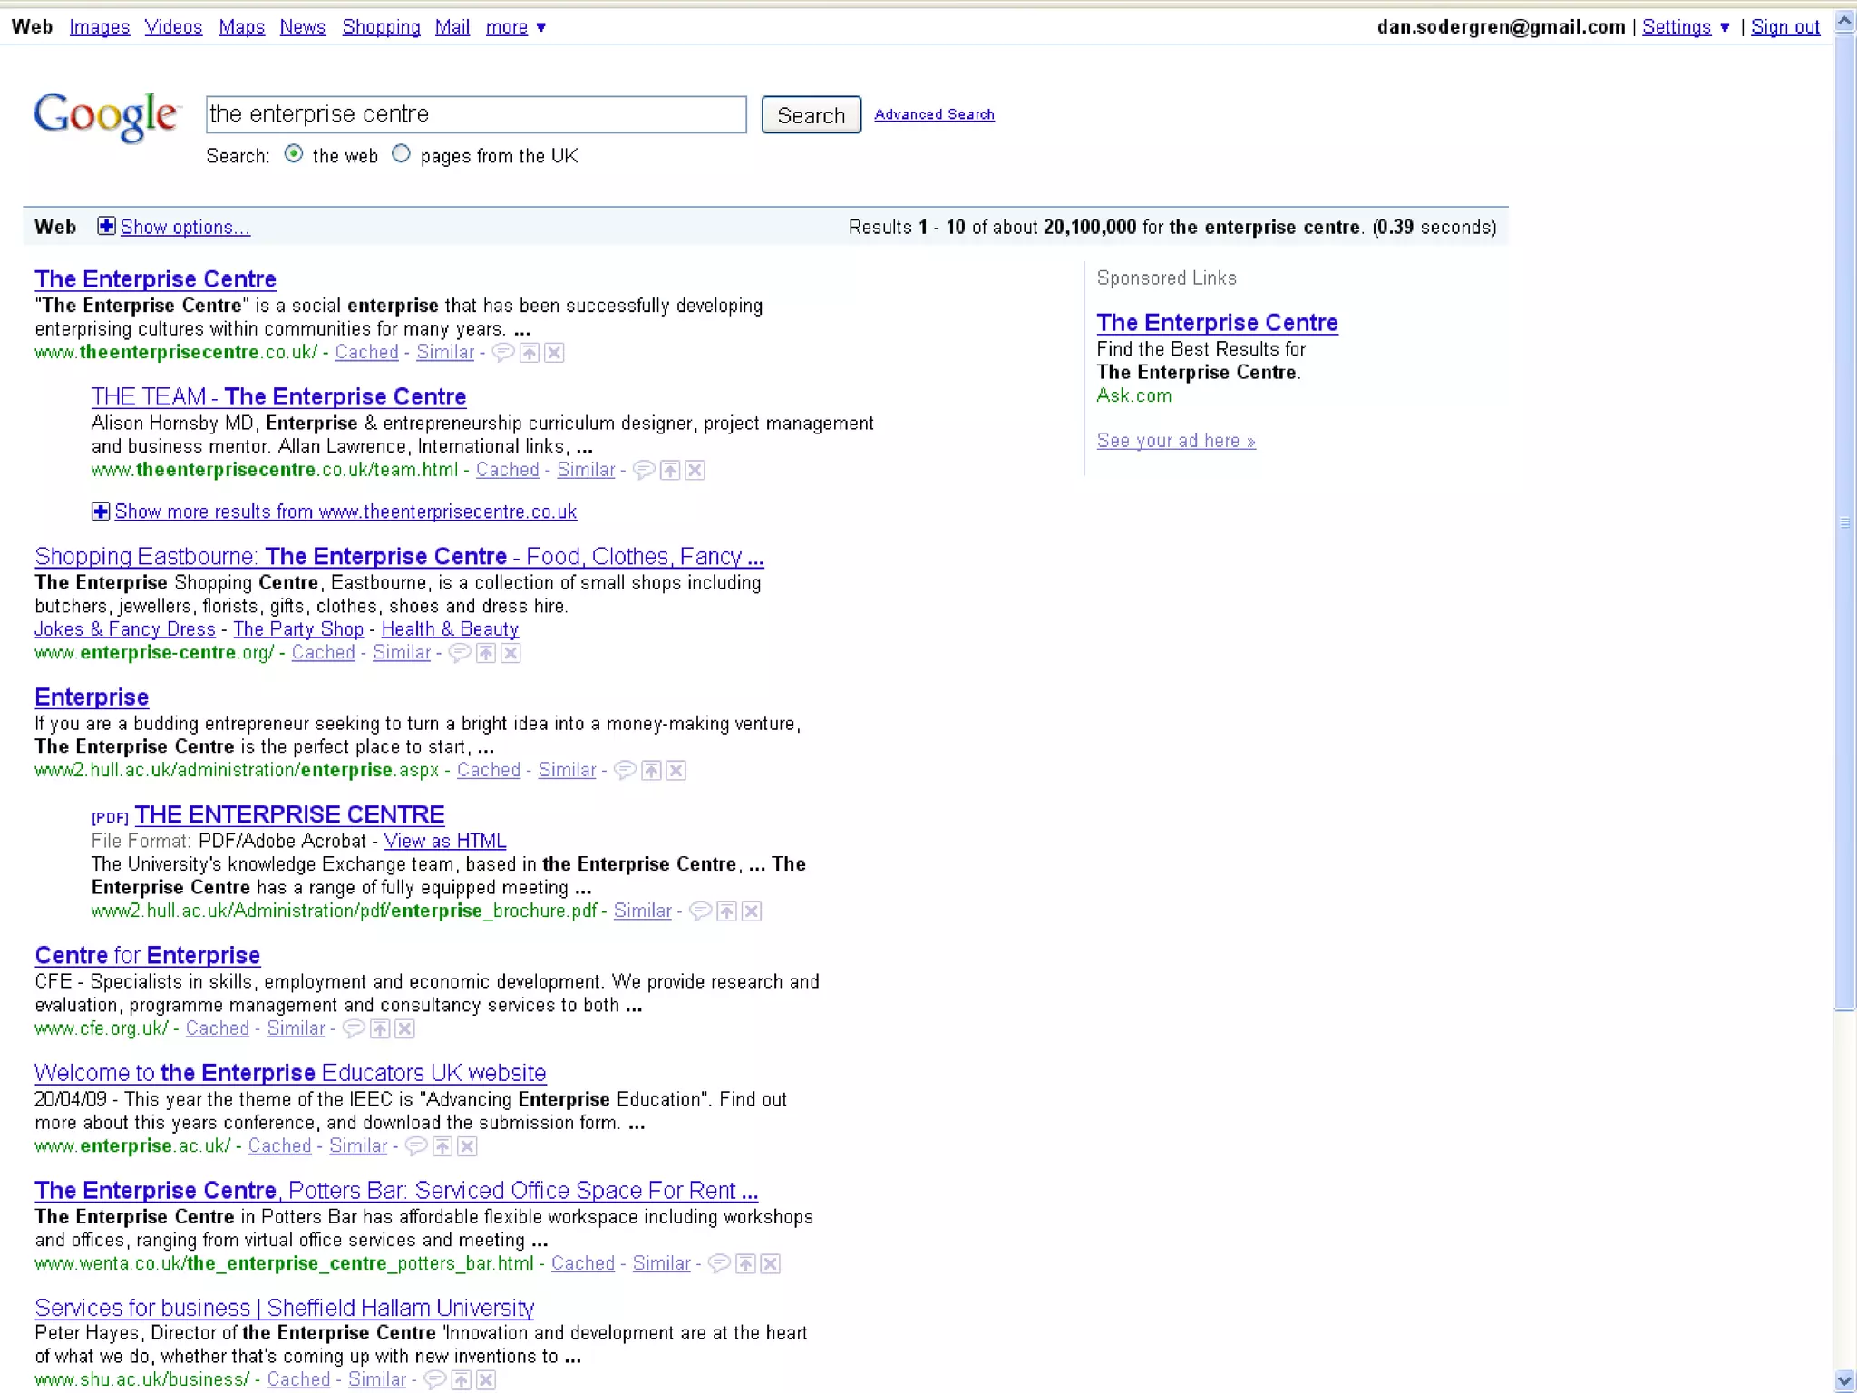Screen dimensions: 1857x1393
Task: Expand 'Show options...' plus box
Action: (x=106, y=227)
